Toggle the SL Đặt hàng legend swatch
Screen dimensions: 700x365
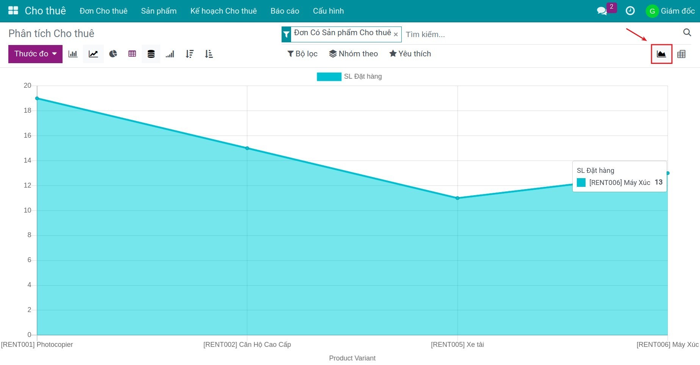click(329, 76)
